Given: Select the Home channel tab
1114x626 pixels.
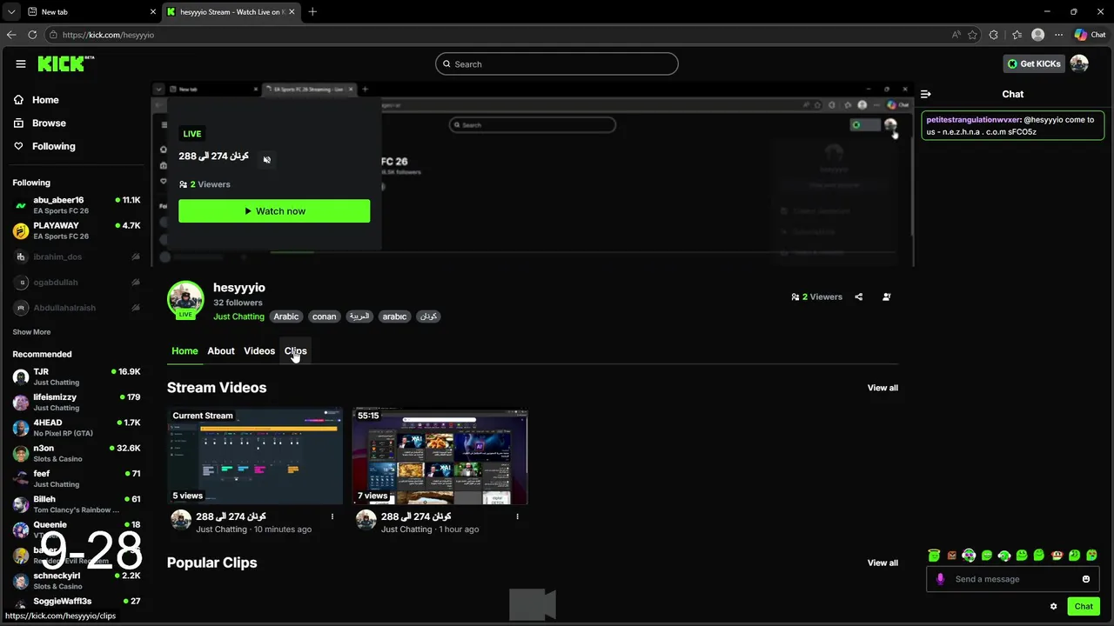Looking at the screenshot, I should click(x=185, y=351).
